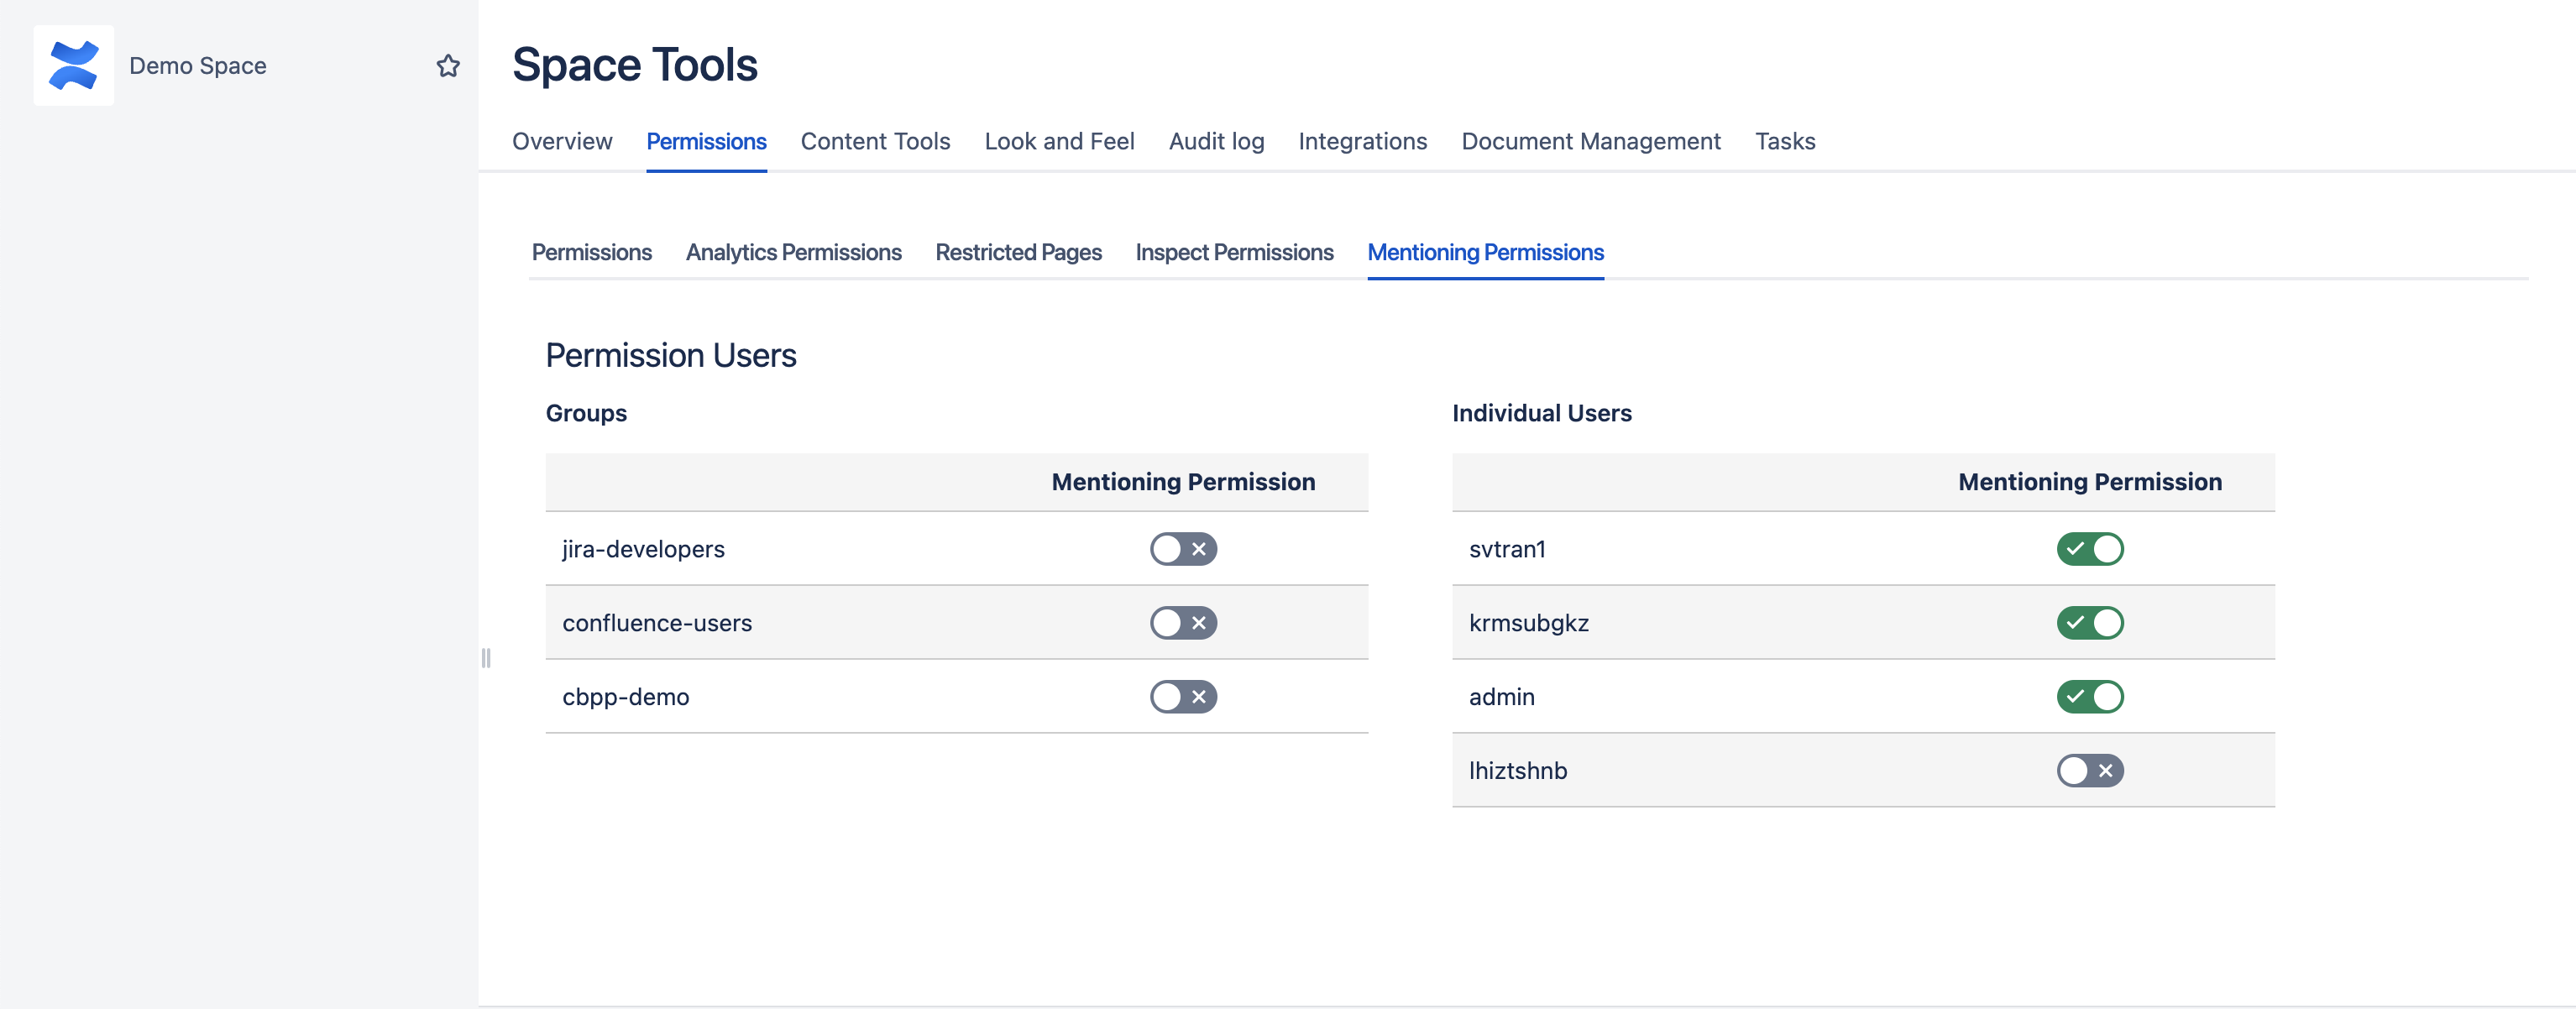Select Document Management tab

(x=1590, y=141)
